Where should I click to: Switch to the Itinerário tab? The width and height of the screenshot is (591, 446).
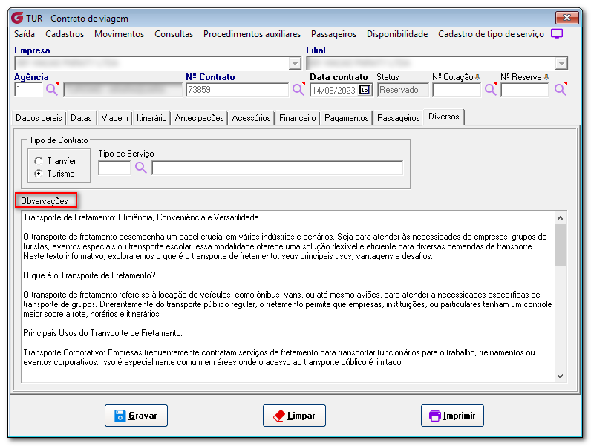(x=151, y=118)
